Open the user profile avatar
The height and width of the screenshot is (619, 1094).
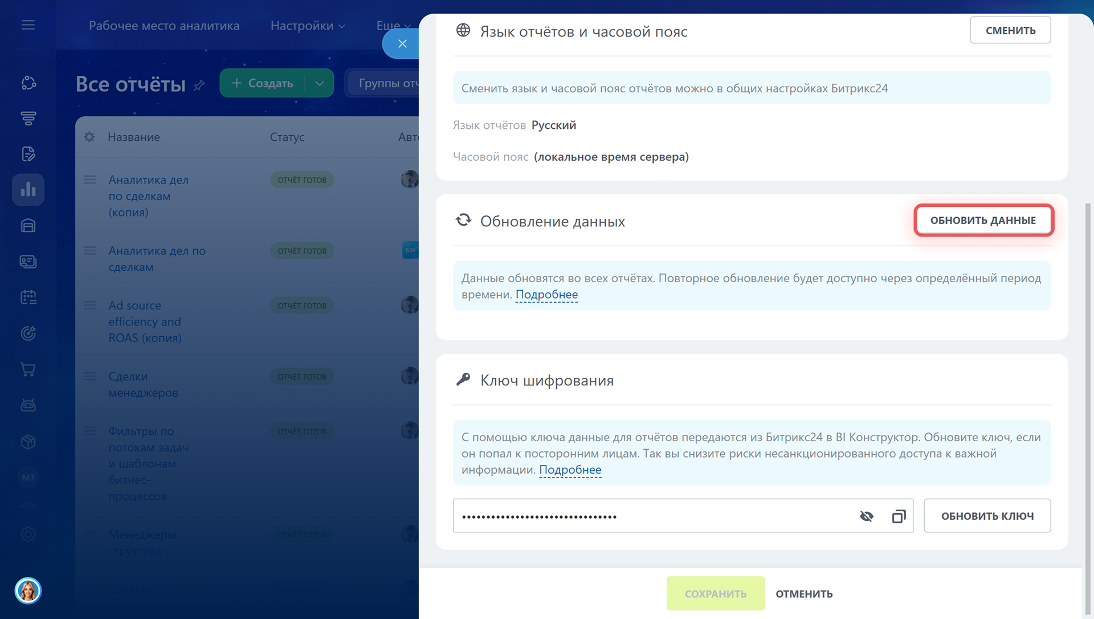[28, 591]
